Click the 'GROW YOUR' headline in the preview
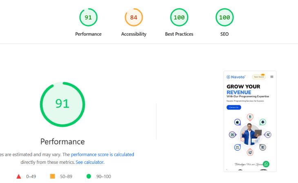 243,87
